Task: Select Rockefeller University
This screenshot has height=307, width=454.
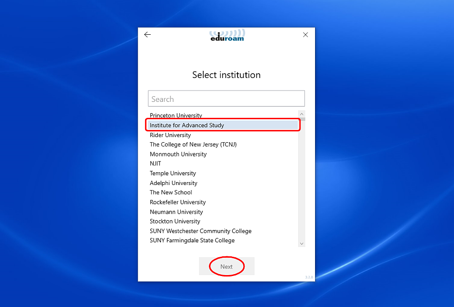Action: 177,202
